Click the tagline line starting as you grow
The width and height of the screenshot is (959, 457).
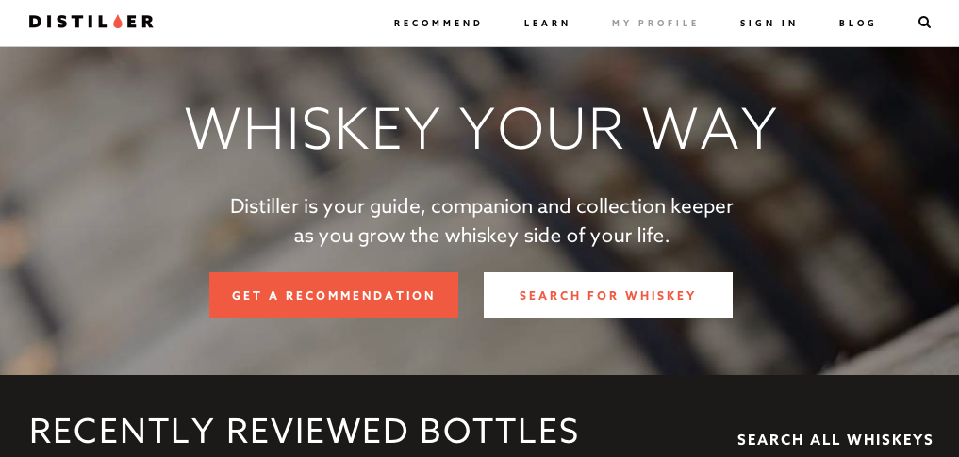(481, 236)
